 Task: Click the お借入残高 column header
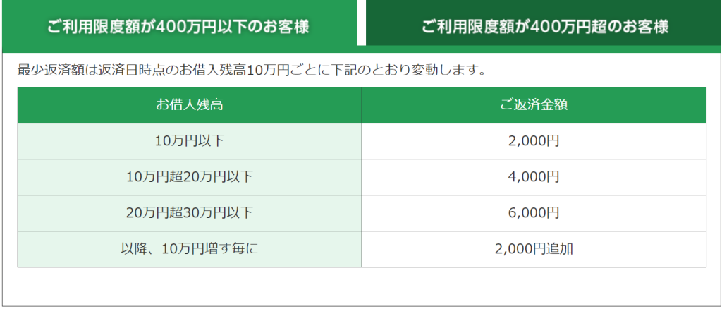tap(190, 105)
